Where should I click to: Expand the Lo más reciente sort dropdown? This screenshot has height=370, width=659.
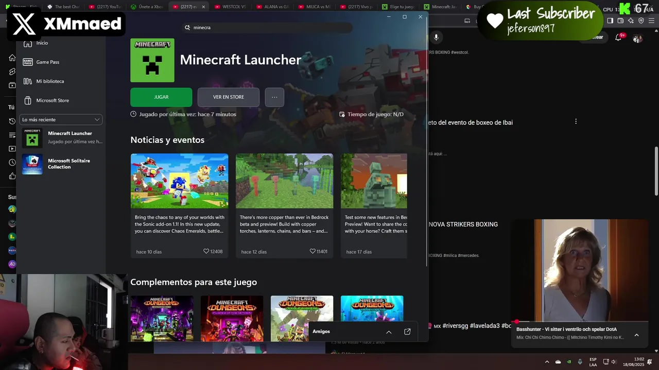61,120
